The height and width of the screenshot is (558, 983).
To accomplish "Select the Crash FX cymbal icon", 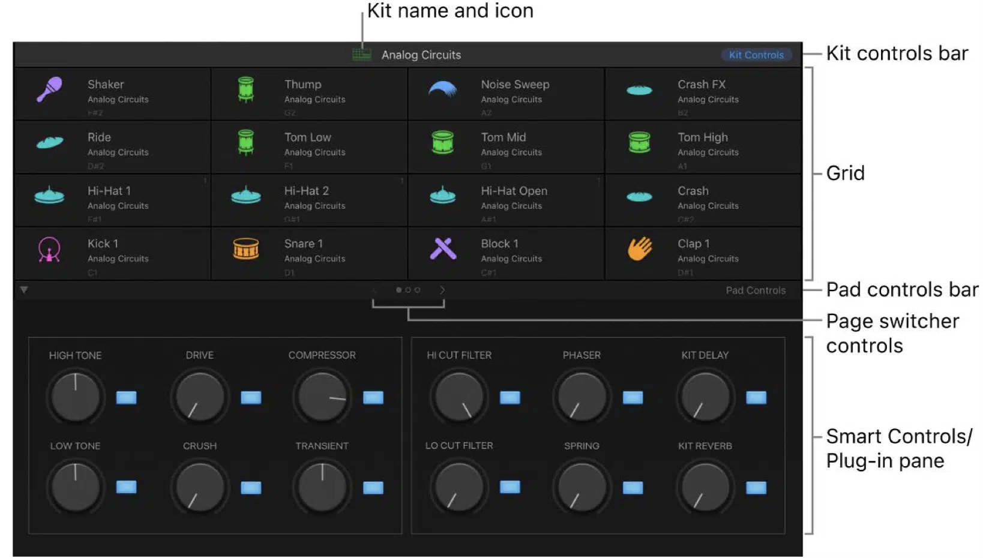I will pyautogui.click(x=639, y=90).
